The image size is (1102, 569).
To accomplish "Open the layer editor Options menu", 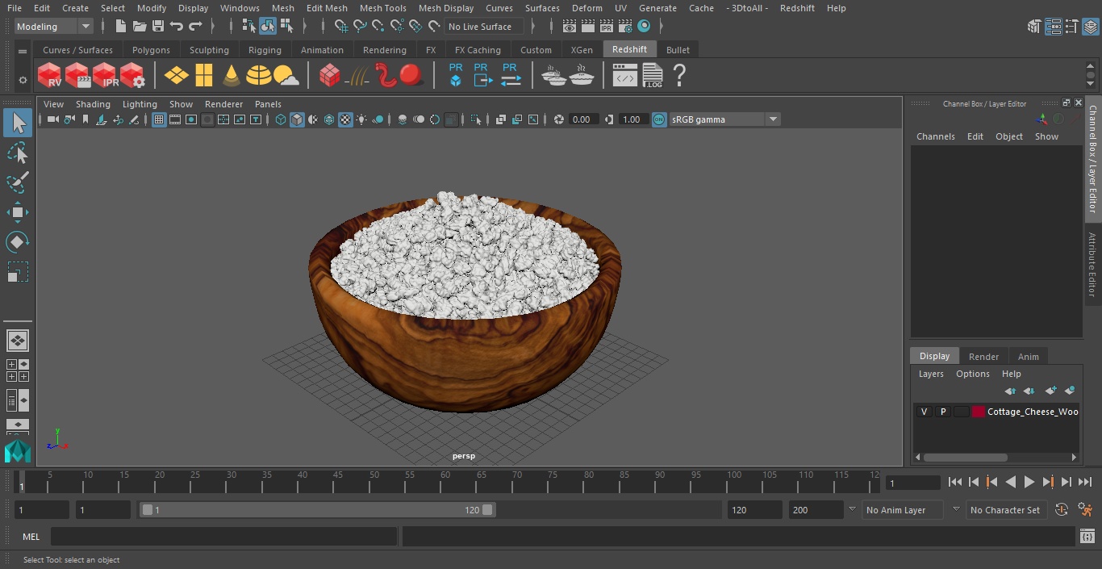I will point(972,374).
